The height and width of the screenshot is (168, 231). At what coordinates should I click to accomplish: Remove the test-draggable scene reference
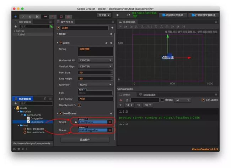click(x=110, y=130)
